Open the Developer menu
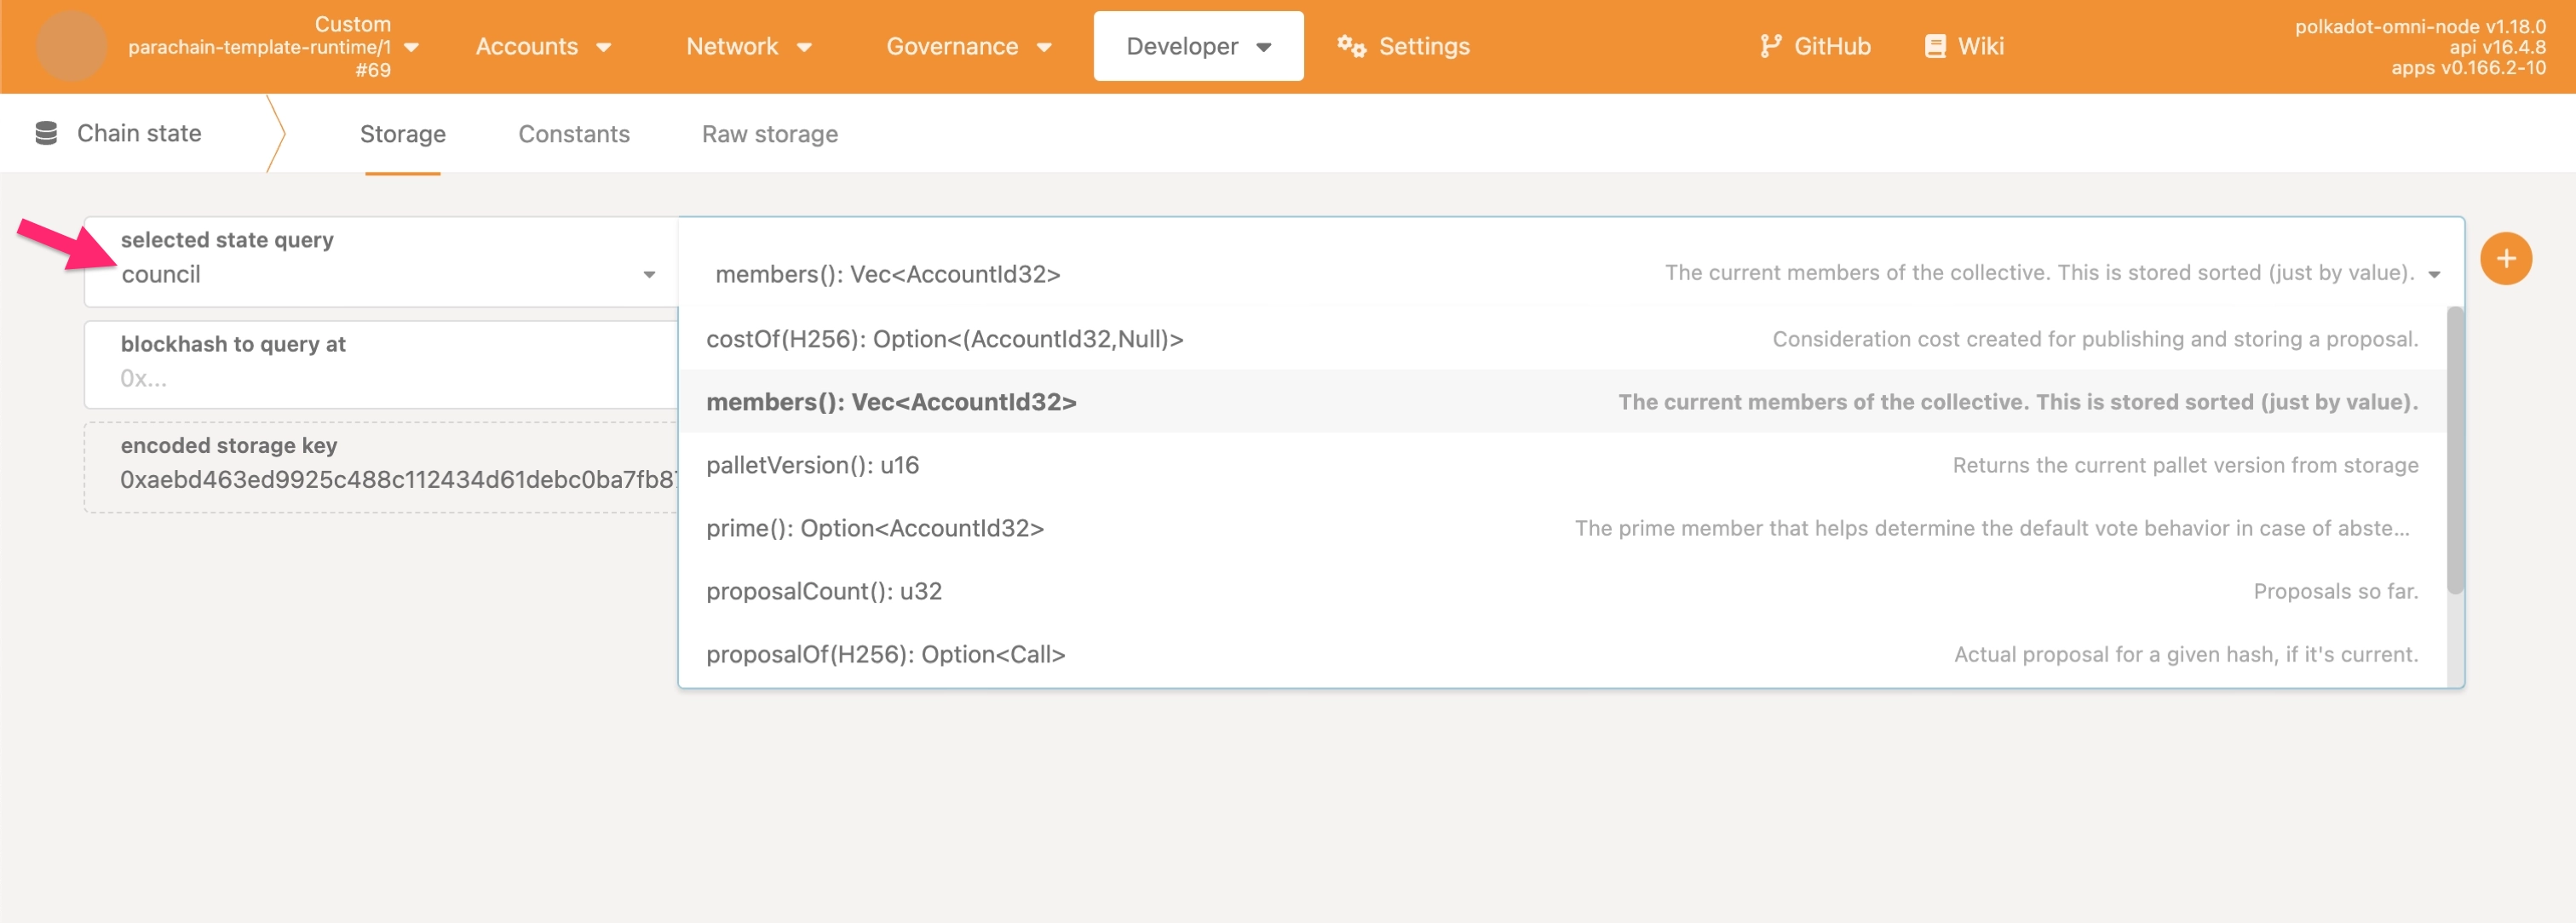The width and height of the screenshot is (2576, 923). click(x=1198, y=46)
